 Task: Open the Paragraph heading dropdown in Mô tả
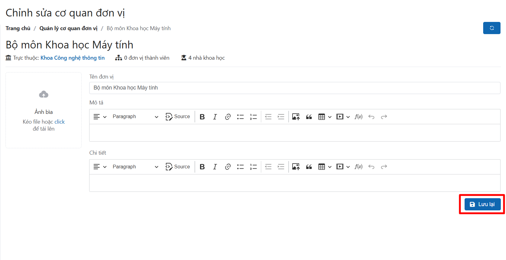[x=135, y=117]
